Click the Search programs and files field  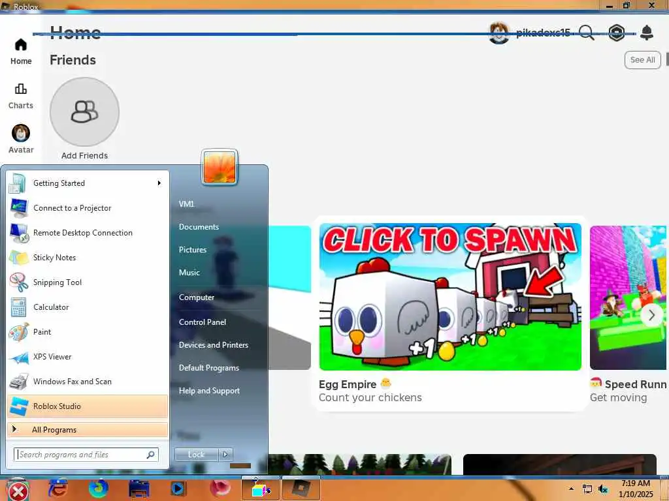click(x=86, y=455)
